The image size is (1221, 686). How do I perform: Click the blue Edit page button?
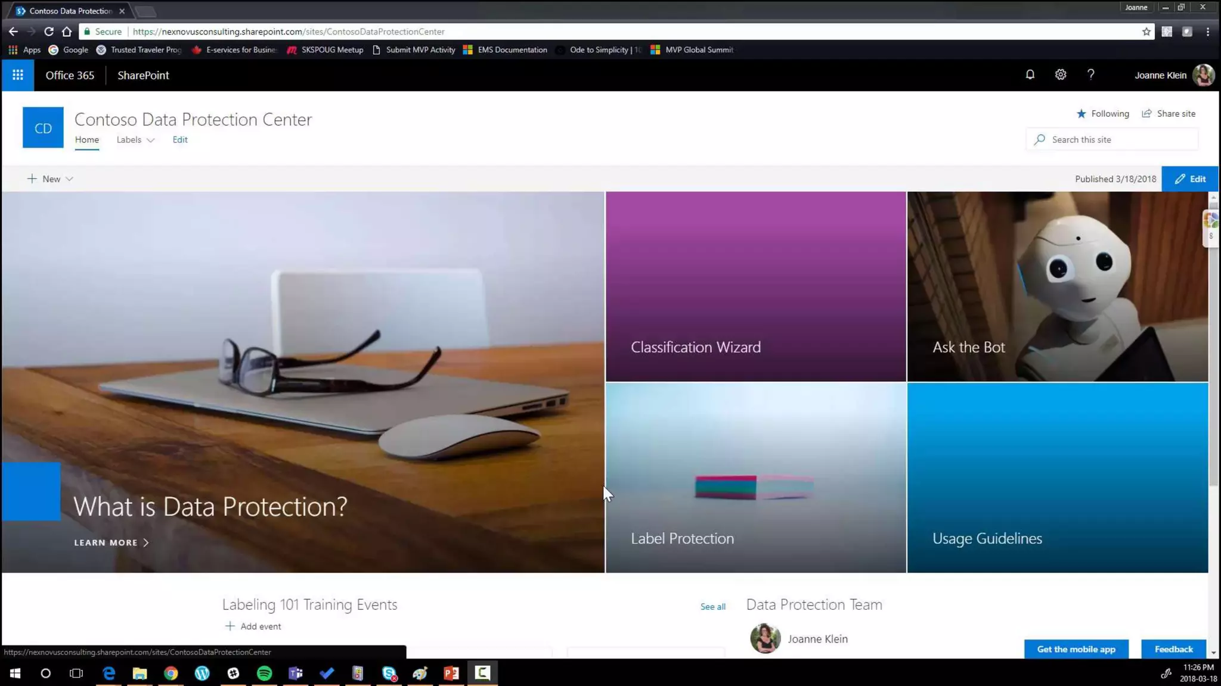pyautogui.click(x=1189, y=179)
